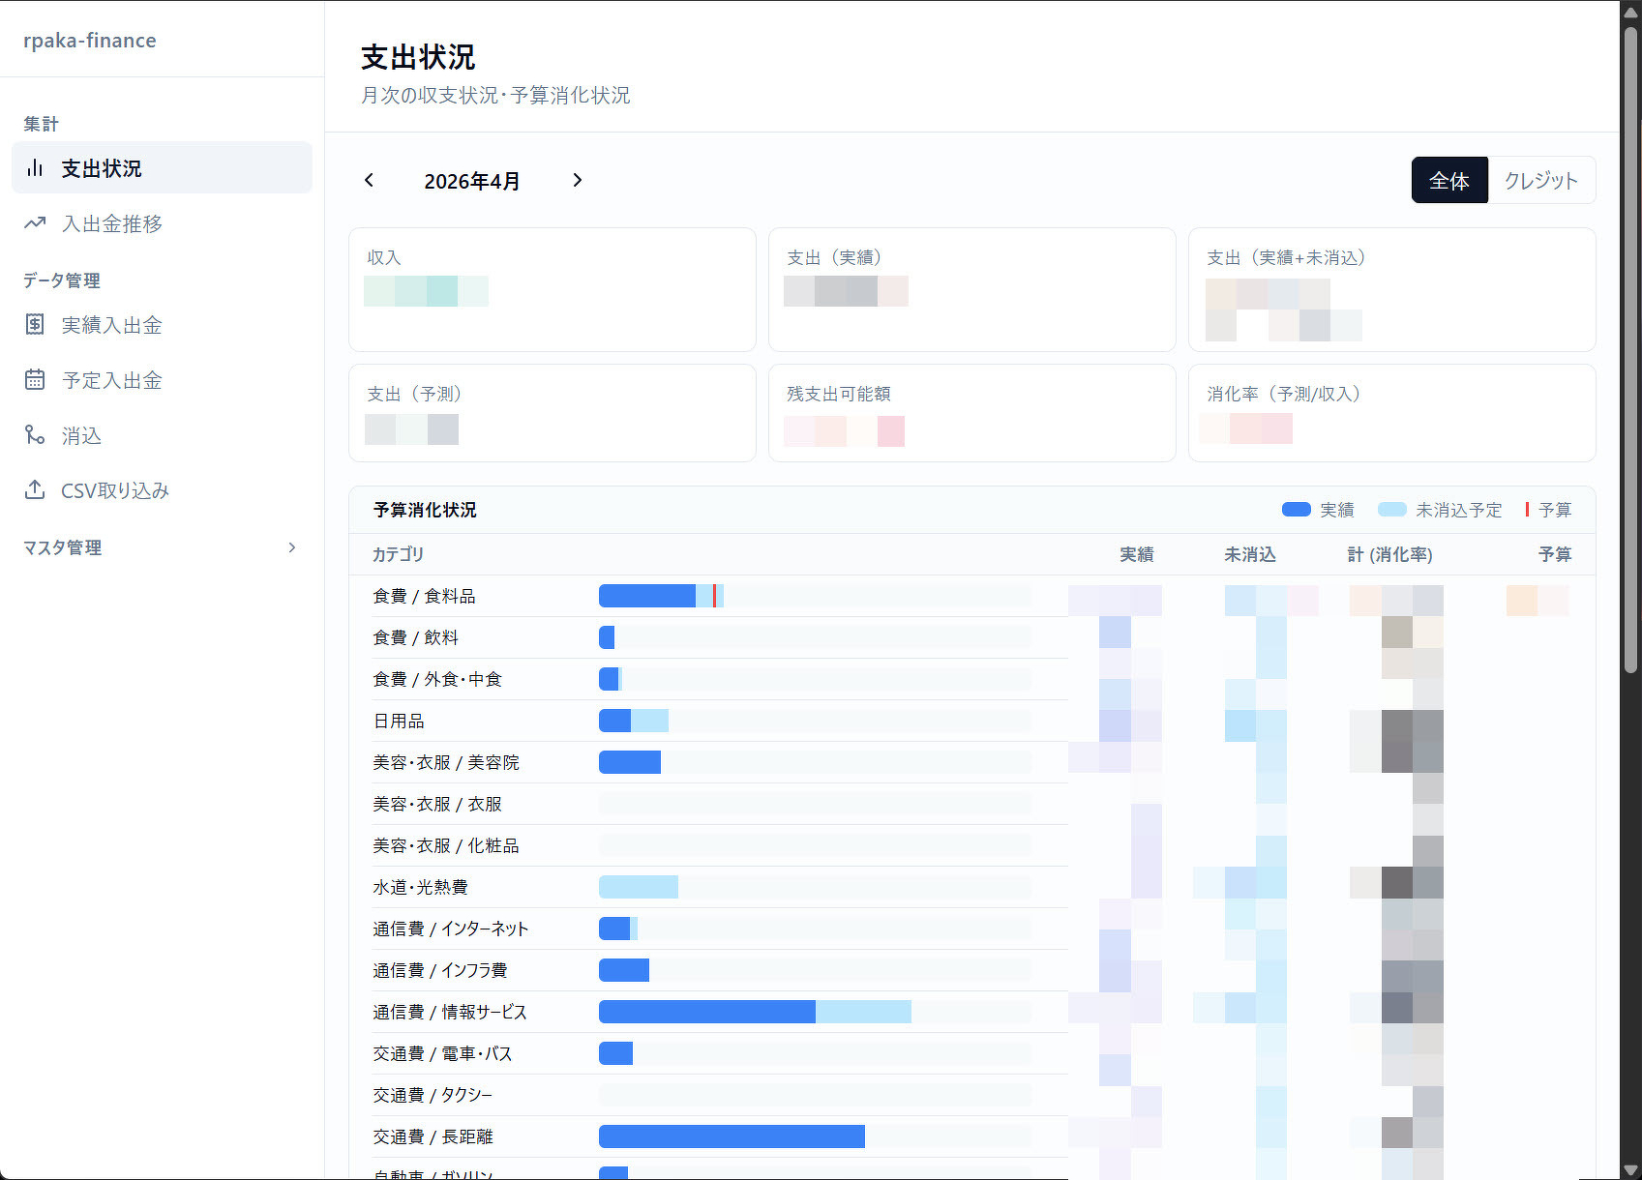The width and height of the screenshot is (1642, 1180).
Task: Click the 支出（実績） summary card
Action: point(971,289)
